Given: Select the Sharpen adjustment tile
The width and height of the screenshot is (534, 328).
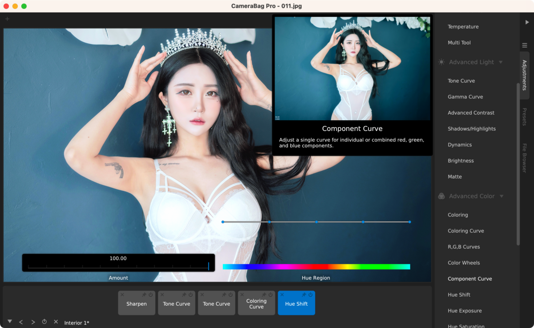Looking at the screenshot, I should (x=137, y=303).
